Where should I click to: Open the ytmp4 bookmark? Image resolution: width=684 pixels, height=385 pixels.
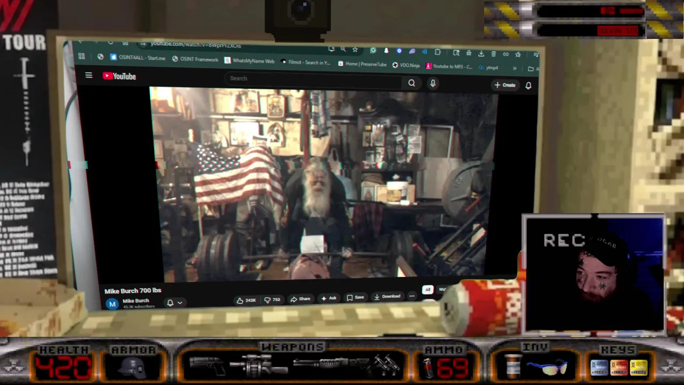point(489,67)
